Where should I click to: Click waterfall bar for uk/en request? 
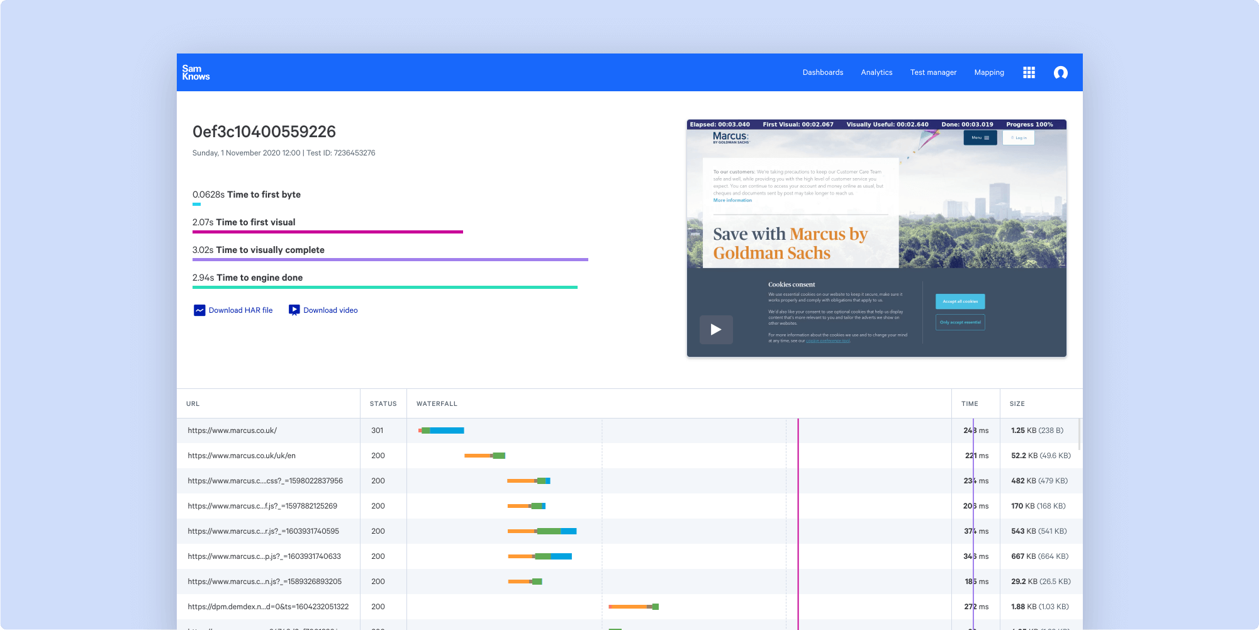(x=484, y=456)
